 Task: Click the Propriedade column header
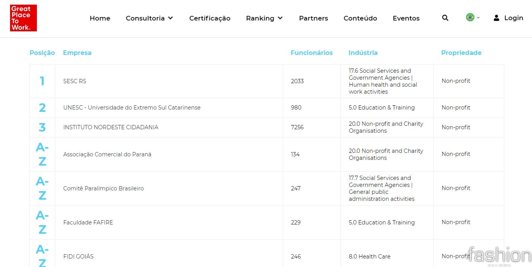(461, 53)
